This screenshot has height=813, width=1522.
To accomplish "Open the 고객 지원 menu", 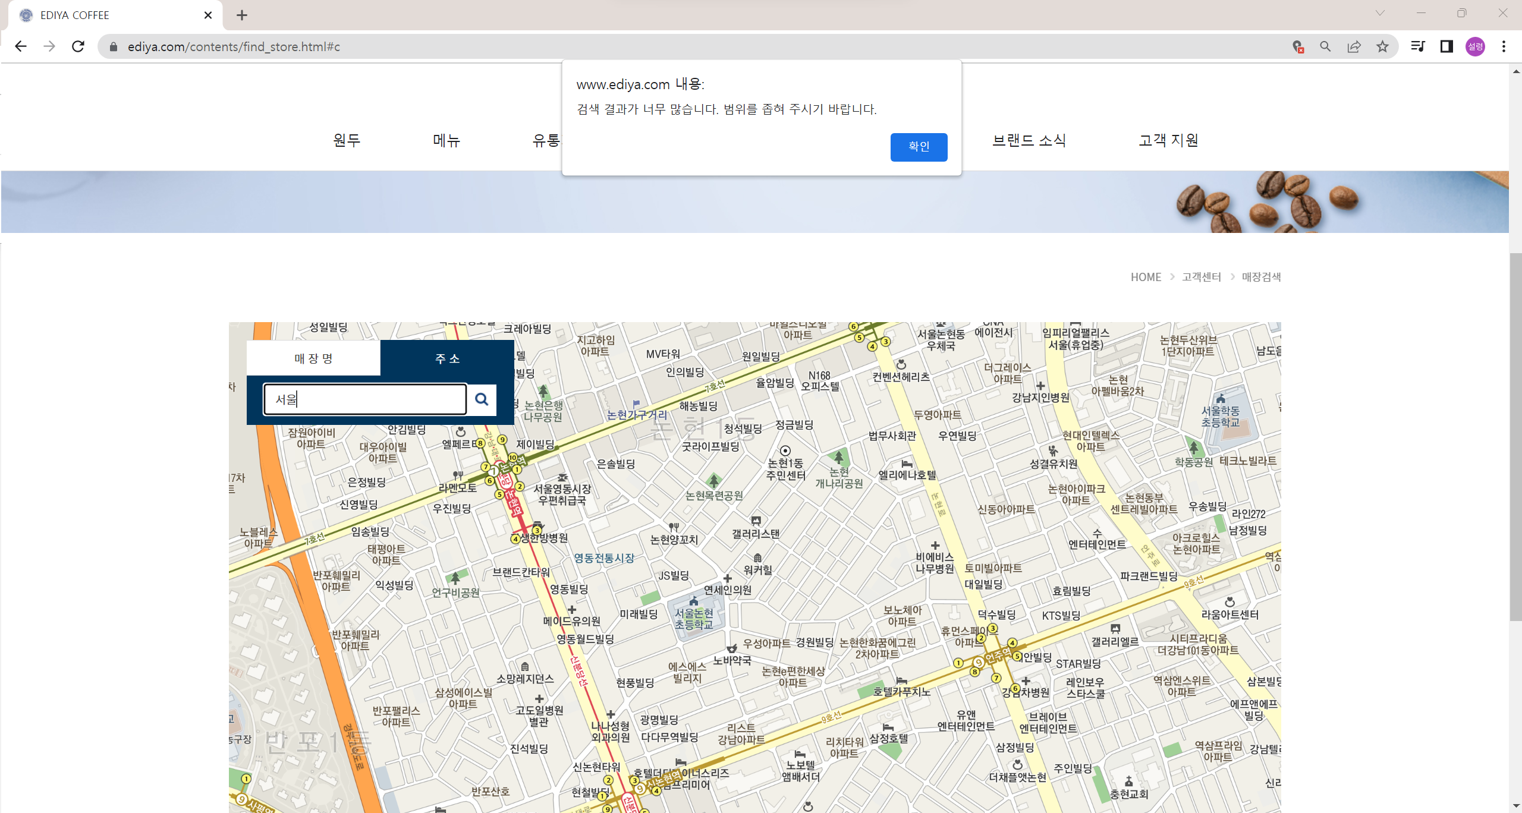I will click(1168, 140).
